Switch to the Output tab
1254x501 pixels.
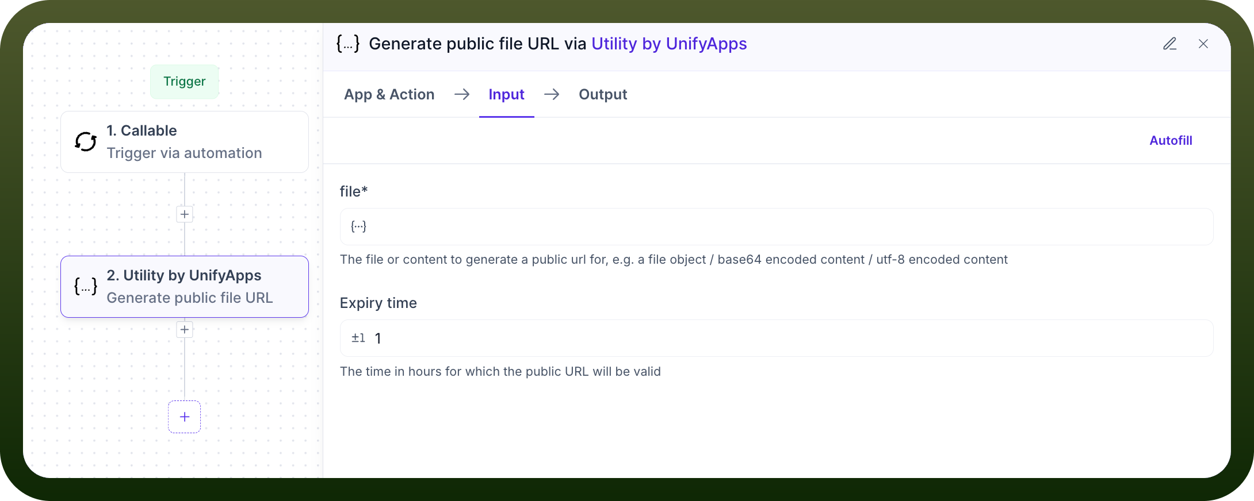[603, 94]
